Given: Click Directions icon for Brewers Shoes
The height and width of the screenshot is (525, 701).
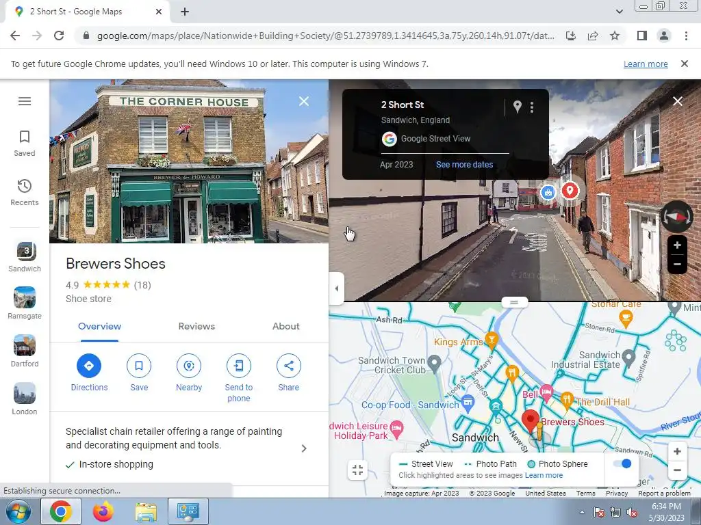Looking at the screenshot, I should 89,366.
